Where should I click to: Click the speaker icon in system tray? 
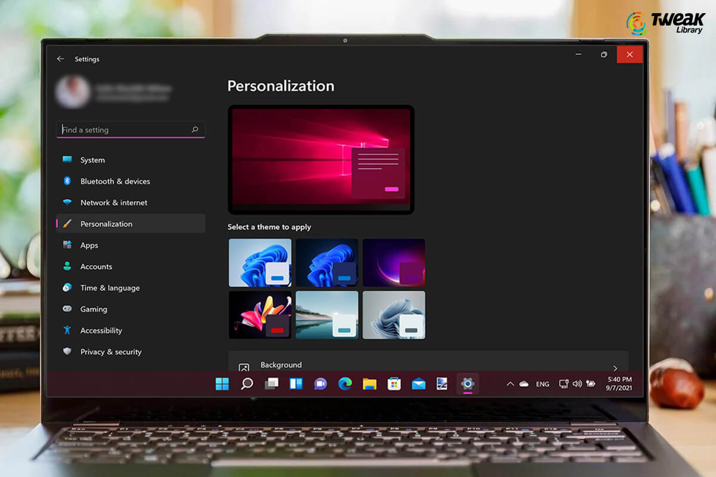tap(577, 384)
